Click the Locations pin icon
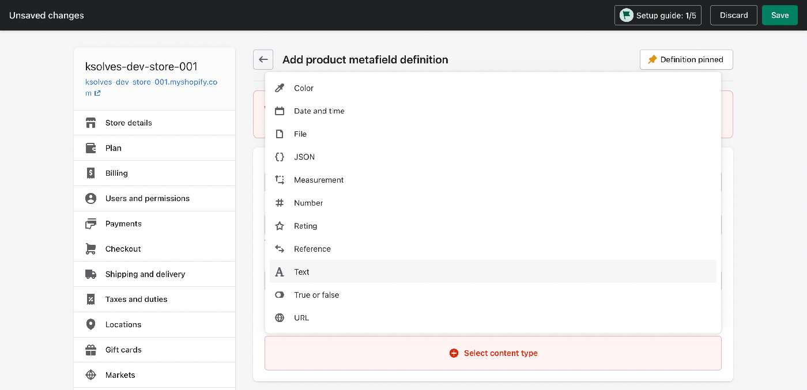 (90, 325)
